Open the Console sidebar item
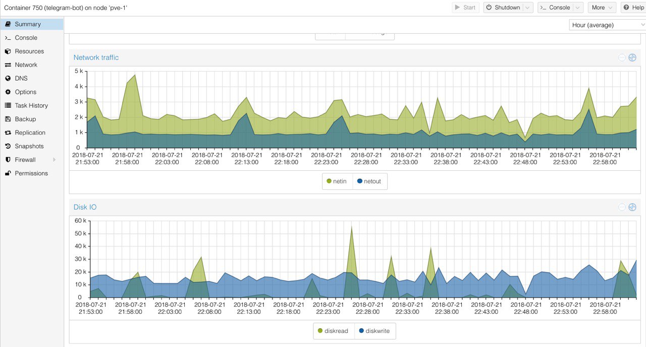The image size is (646, 347). (32, 38)
